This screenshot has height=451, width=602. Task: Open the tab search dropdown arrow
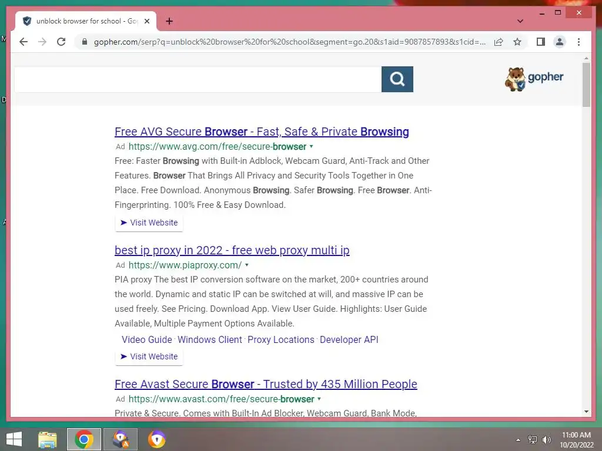click(x=520, y=21)
